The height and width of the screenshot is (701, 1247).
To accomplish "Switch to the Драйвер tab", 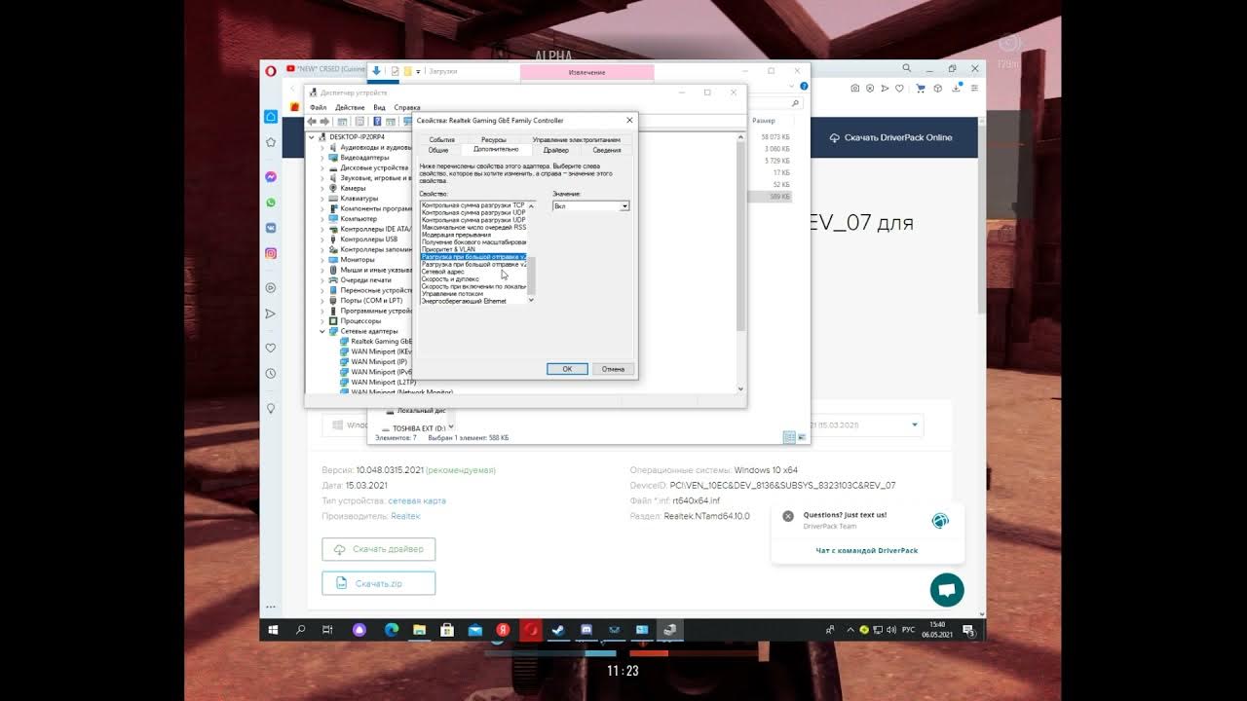I will 556,150.
